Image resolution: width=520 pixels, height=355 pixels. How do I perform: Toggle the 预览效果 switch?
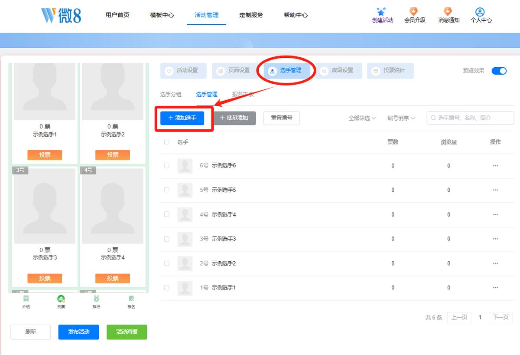tap(499, 71)
